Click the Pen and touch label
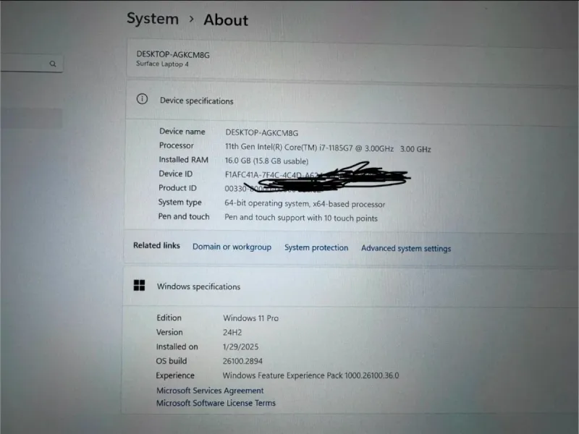Viewport: 579px width, 434px height. (184, 216)
